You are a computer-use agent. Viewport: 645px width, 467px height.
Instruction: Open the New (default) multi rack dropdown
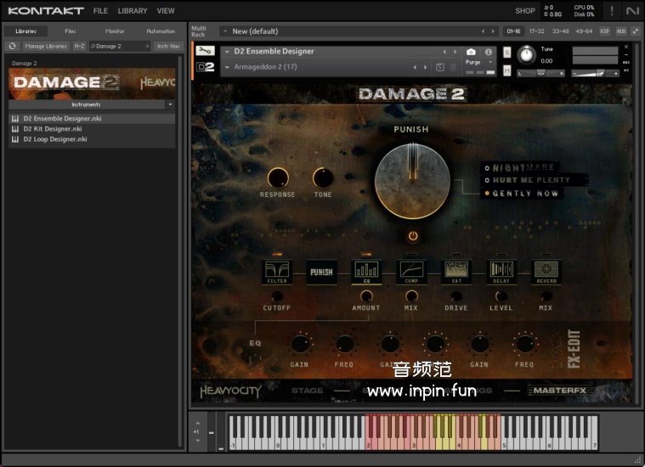(x=226, y=31)
